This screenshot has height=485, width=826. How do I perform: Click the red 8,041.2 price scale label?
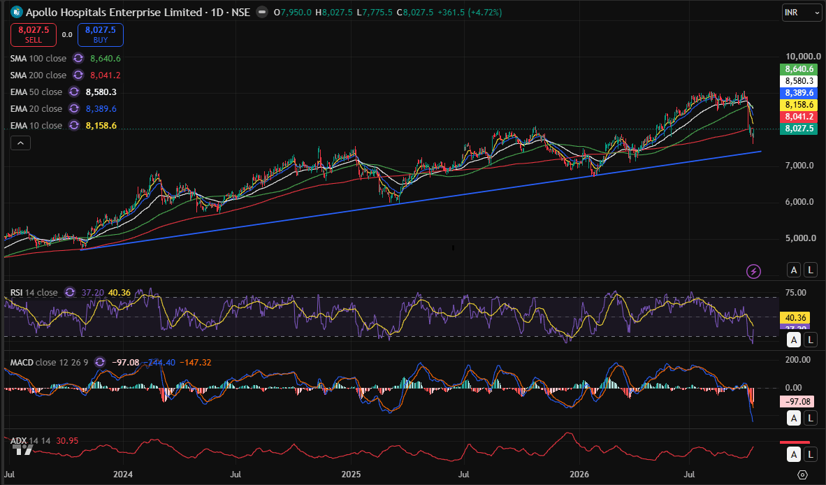coord(799,117)
